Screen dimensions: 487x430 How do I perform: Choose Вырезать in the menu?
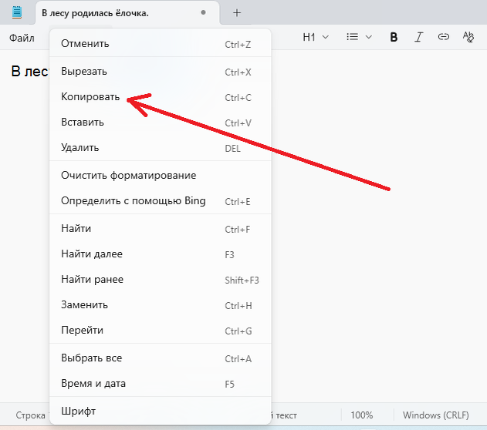click(x=161, y=72)
